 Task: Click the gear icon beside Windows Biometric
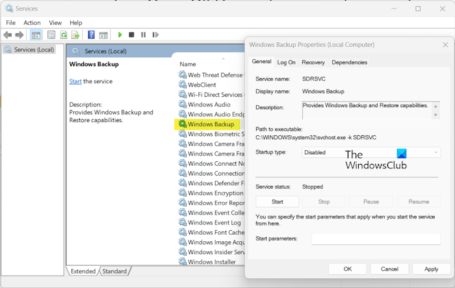click(x=183, y=133)
